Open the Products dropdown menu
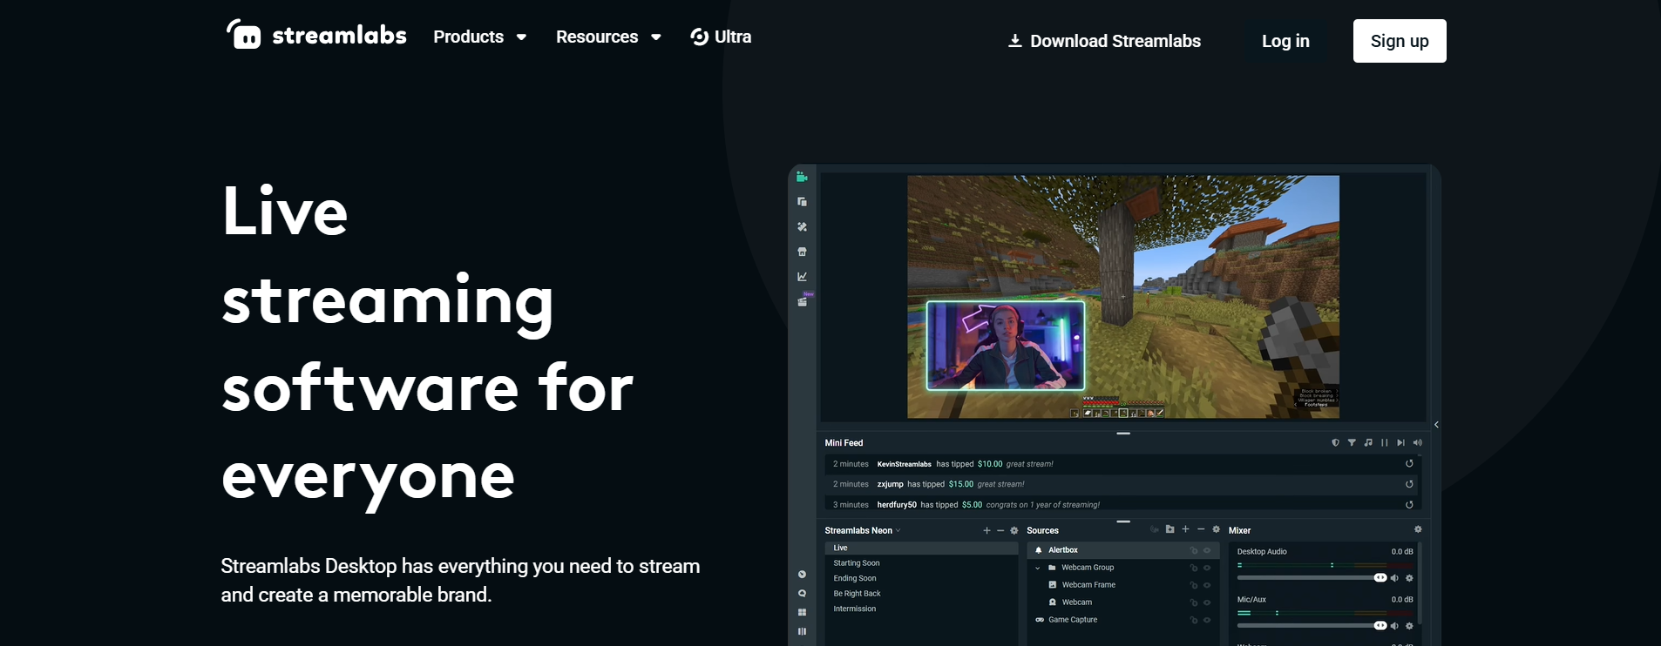Screen dimensions: 1661x646 coord(480,37)
